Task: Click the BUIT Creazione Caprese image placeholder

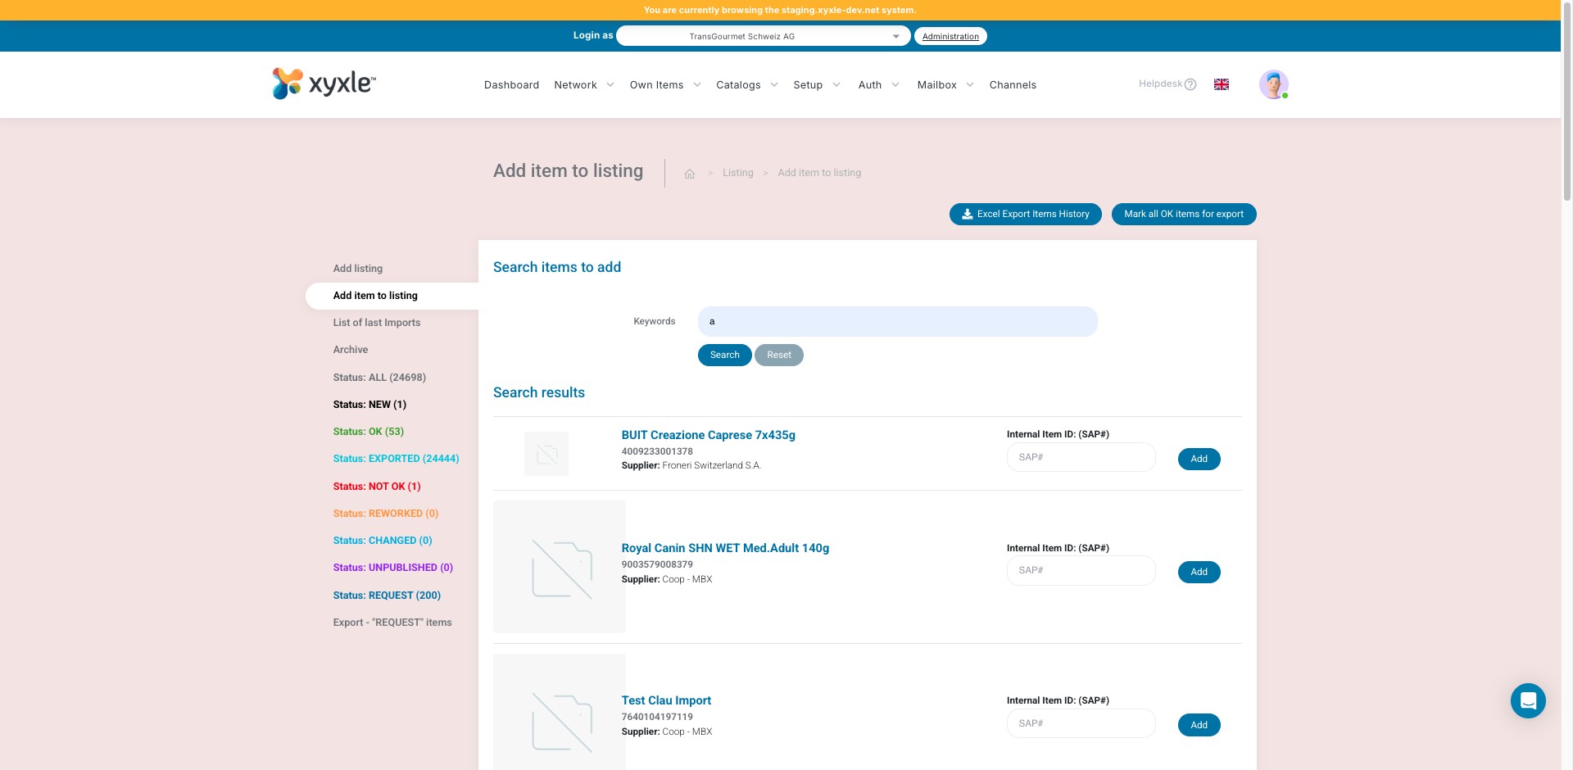Action: tap(546, 454)
